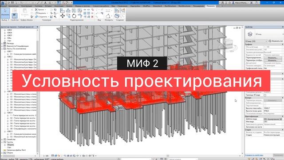284x160 pixels.
Task: Open the Вставка ribbon tab
Action: coord(48,6)
